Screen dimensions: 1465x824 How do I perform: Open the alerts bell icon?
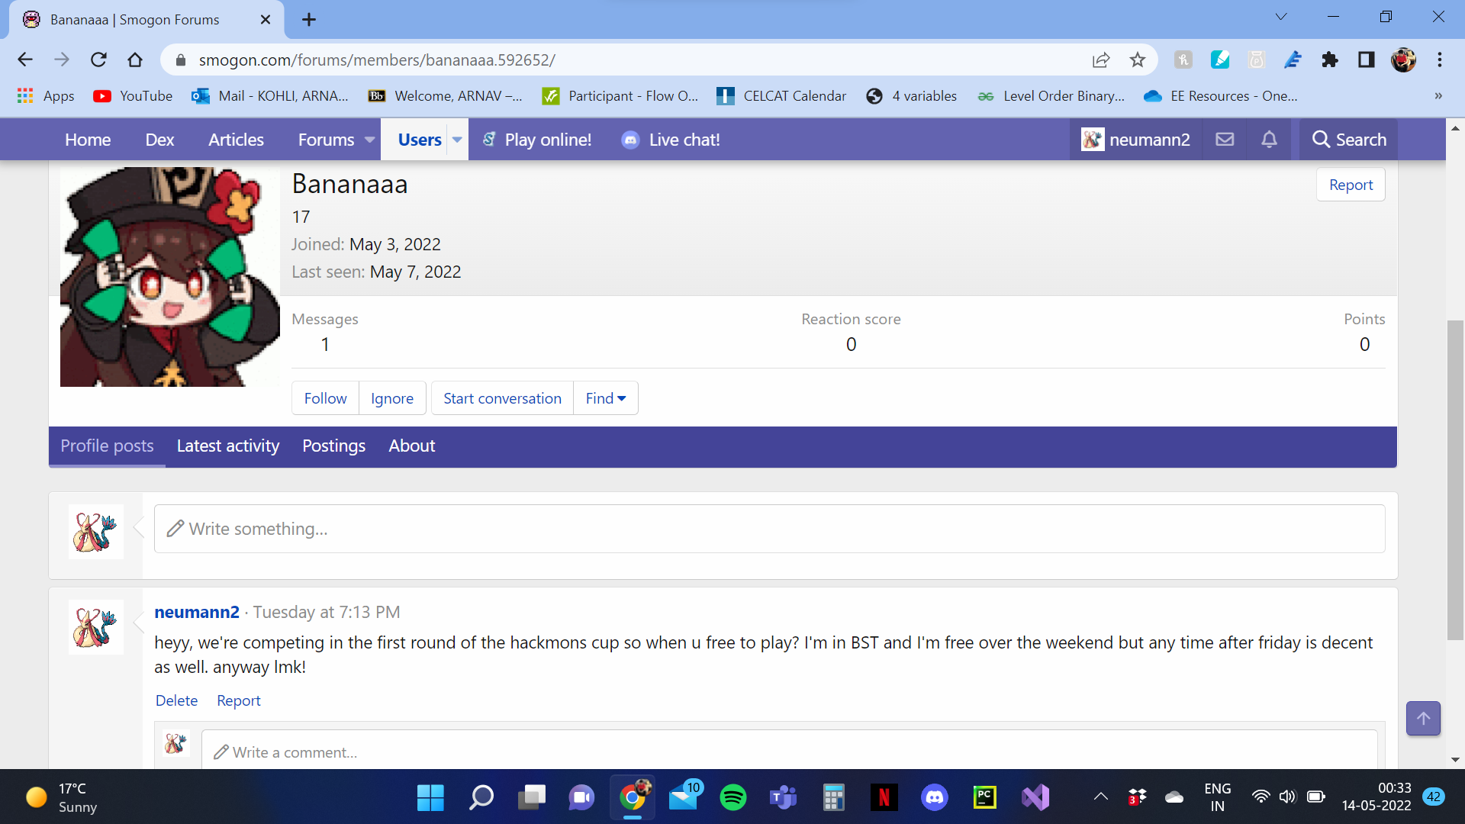(1269, 140)
